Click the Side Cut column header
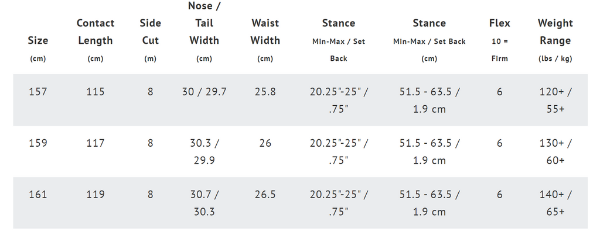 (x=151, y=40)
